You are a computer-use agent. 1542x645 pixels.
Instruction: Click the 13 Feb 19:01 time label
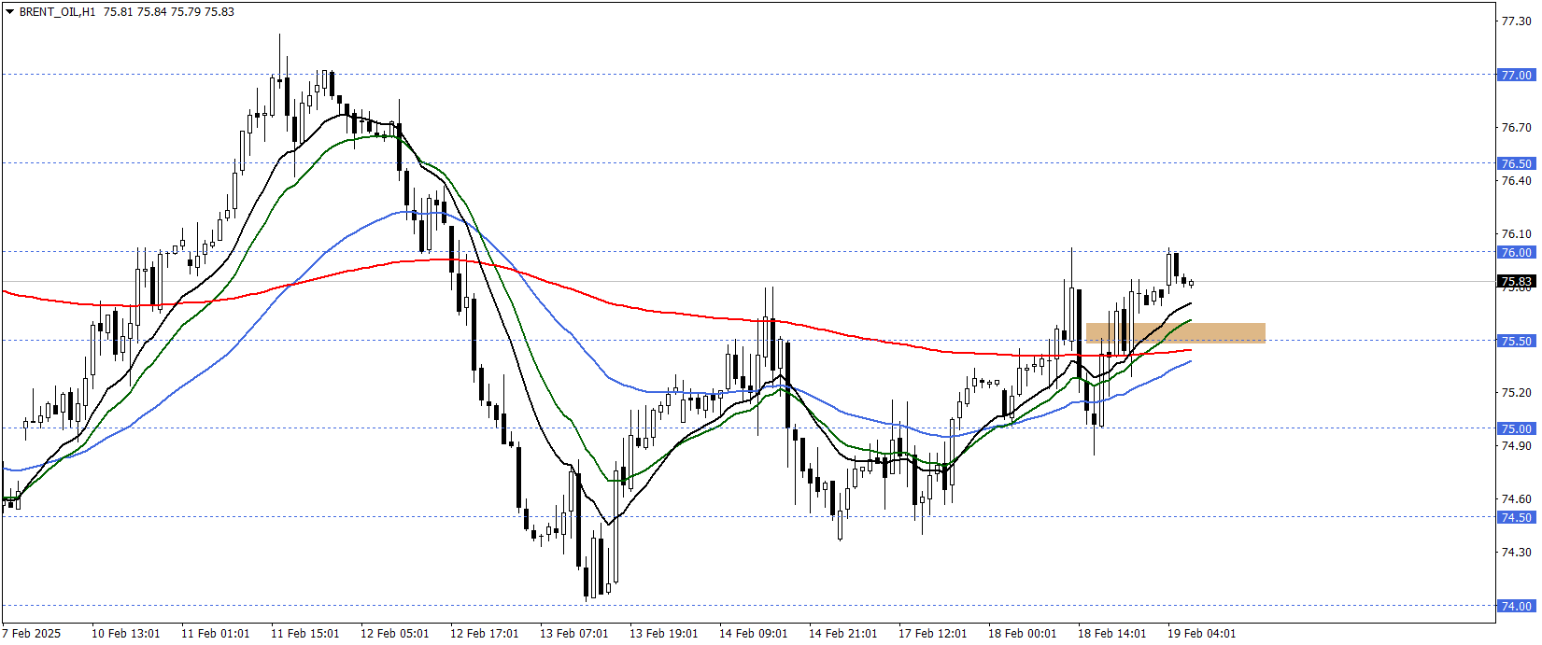(663, 633)
